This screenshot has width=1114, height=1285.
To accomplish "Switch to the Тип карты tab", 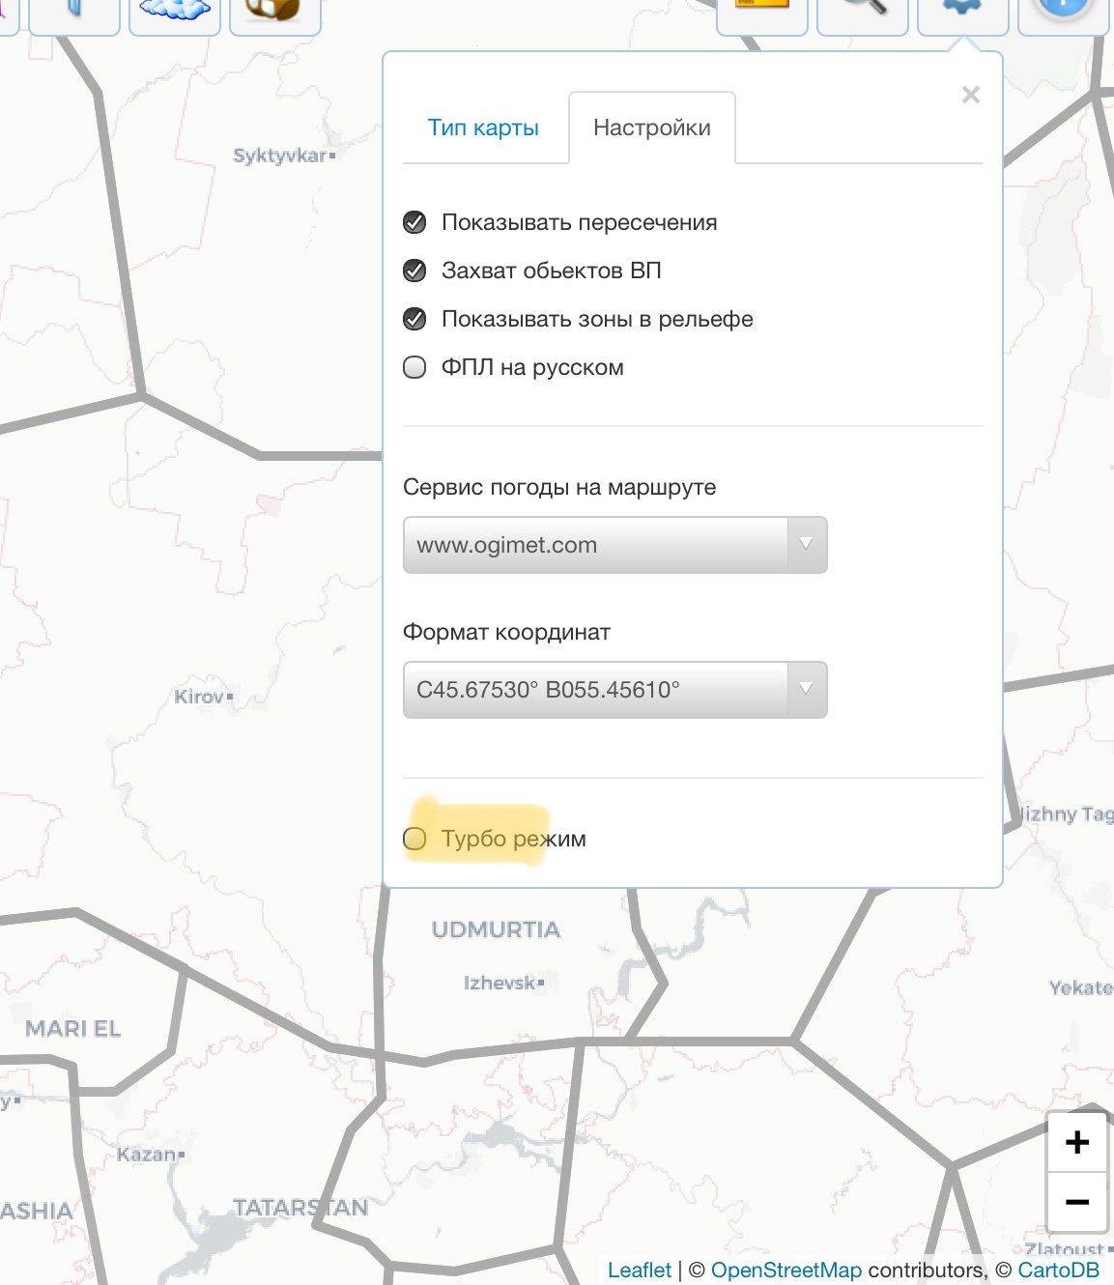I will [483, 128].
